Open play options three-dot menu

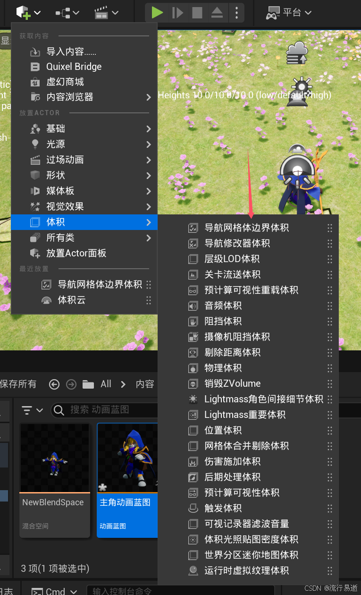[236, 12]
